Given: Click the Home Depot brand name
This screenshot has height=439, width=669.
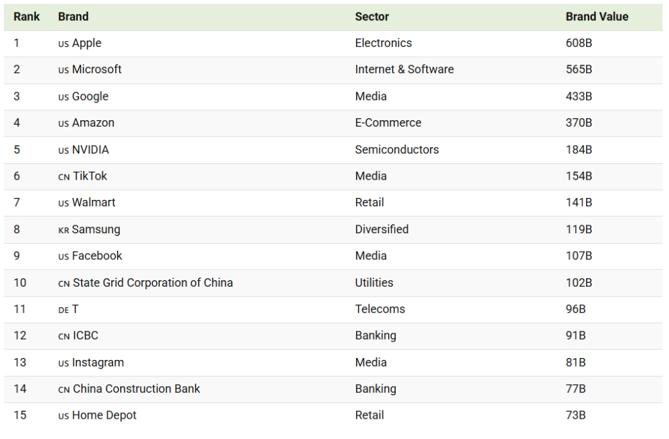Looking at the screenshot, I should tap(105, 415).
